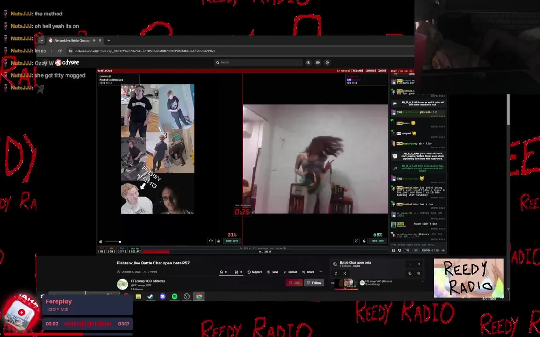The width and height of the screenshot is (540, 337).
Task: Adjust the player volume slider
Action: [x=113, y=242]
